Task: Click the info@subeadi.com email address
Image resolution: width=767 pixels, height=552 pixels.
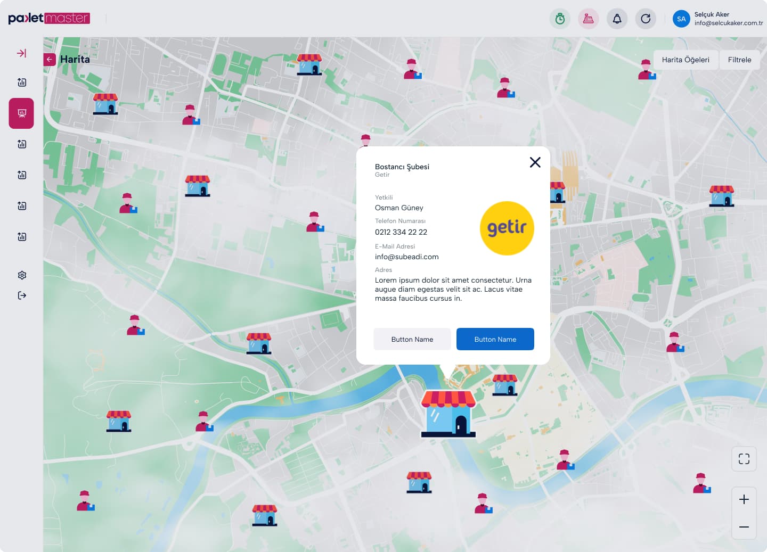Action: pos(407,257)
